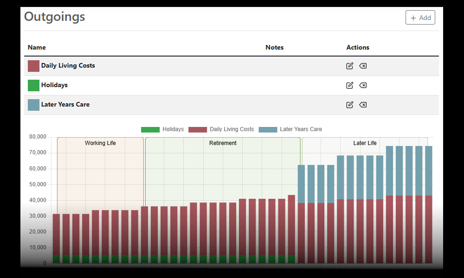
Task: Select the Later Life phase label on chart
Action: [365, 143]
